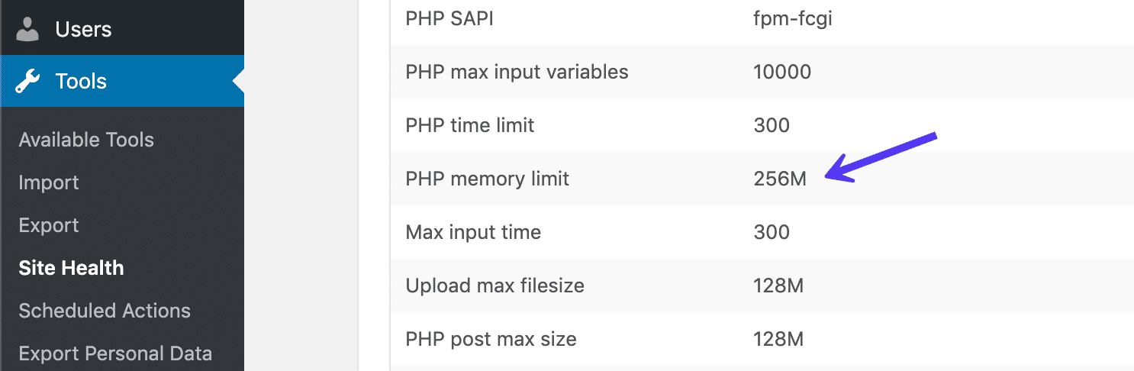Click the 256M memory limit value
The image size is (1134, 371).
[779, 179]
